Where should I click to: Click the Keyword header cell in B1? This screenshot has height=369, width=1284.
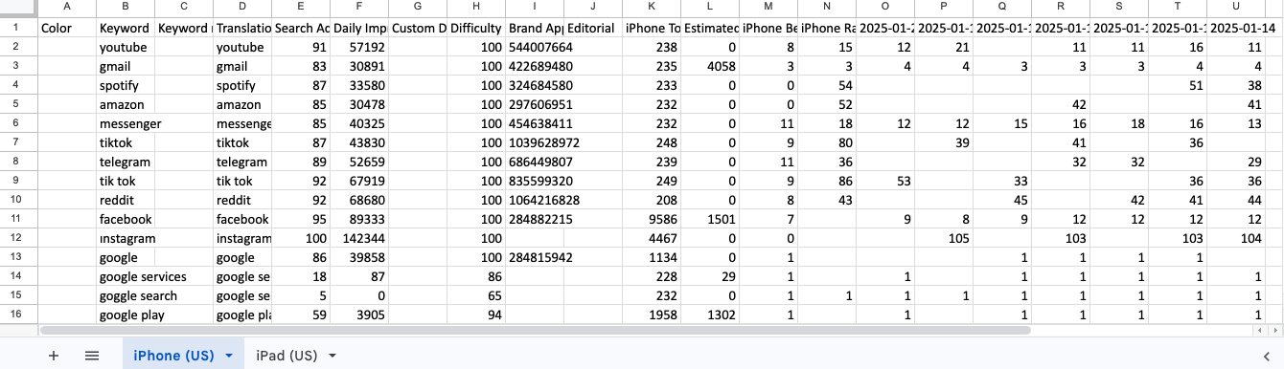[x=125, y=28]
